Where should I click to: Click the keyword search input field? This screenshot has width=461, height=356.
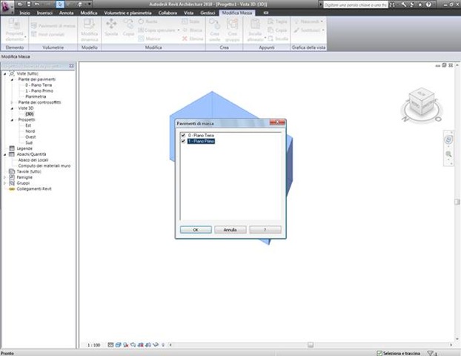point(355,4)
